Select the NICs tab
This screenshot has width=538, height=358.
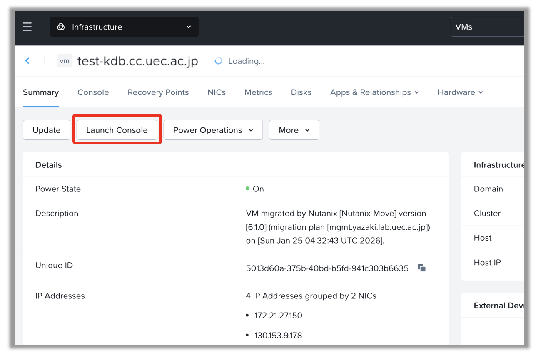pos(217,92)
